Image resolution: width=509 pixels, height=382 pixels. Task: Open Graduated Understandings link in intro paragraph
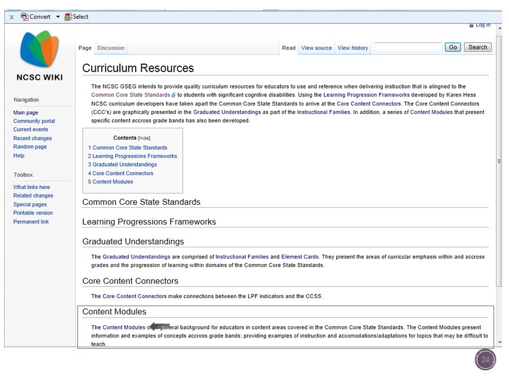click(227, 112)
